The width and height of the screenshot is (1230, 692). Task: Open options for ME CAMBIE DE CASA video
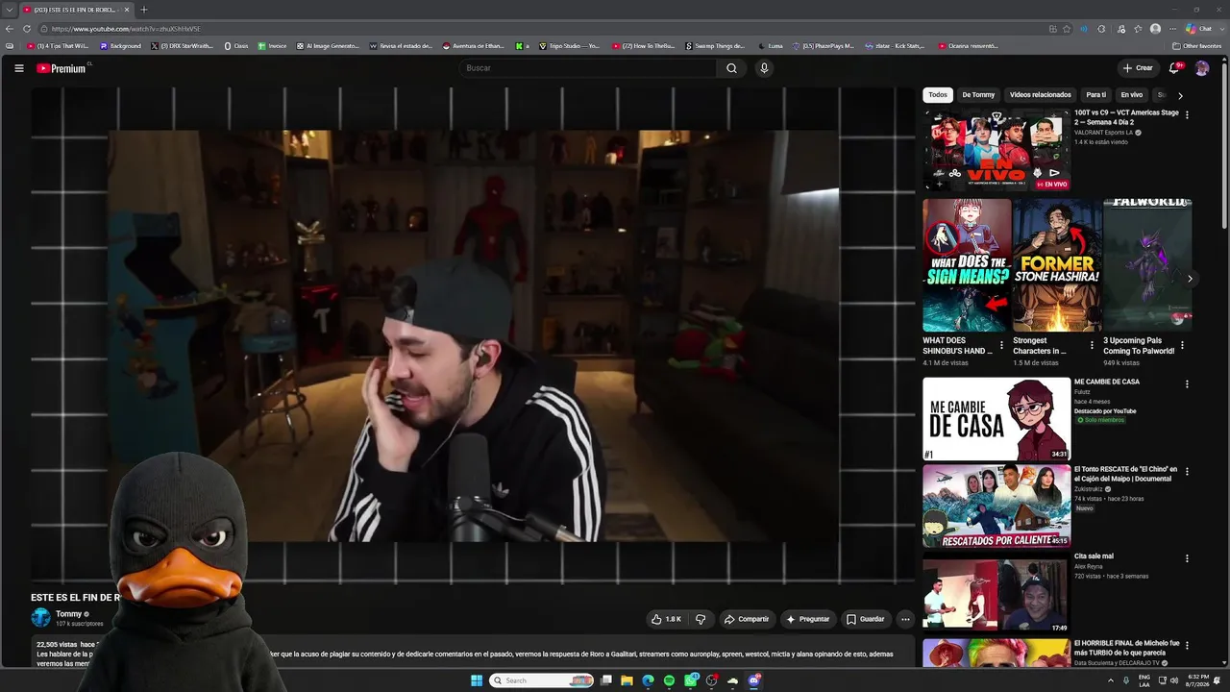pyautogui.click(x=1187, y=383)
